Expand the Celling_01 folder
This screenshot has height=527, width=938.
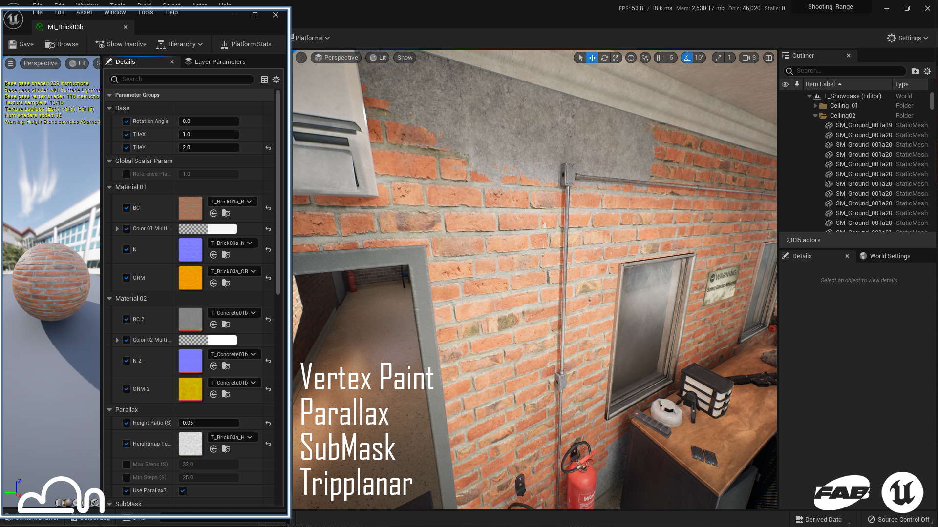pos(815,106)
